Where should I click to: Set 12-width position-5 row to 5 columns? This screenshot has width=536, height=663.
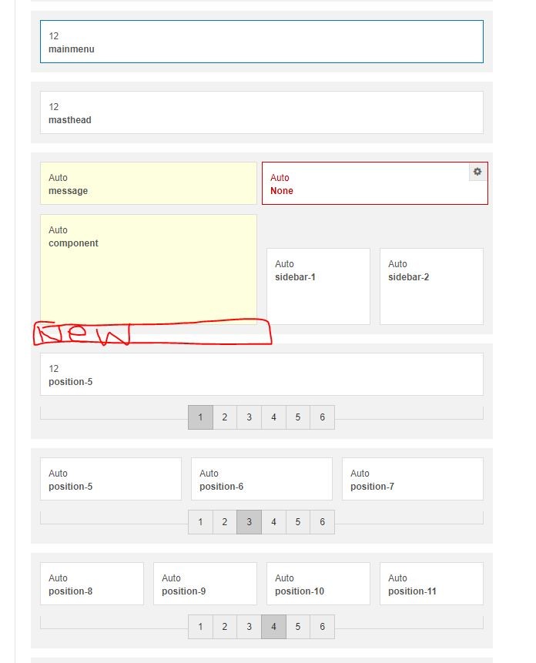coord(298,417)
